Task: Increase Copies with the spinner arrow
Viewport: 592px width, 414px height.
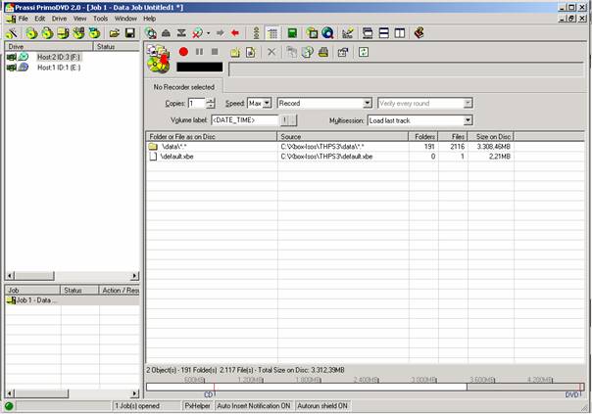Action: tap(211, 100)
